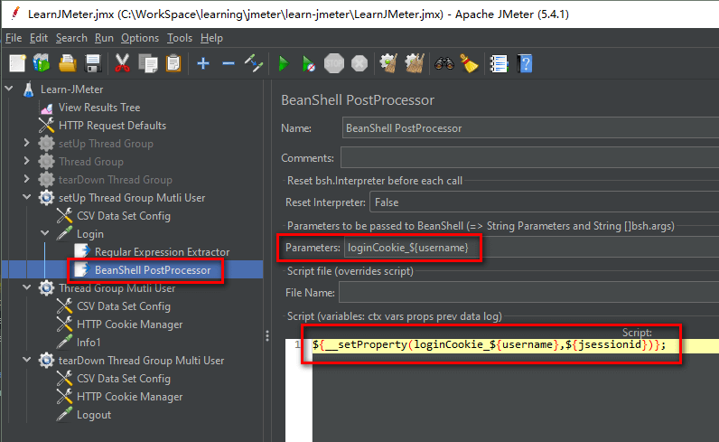Collapse the Login sampler node
The image size is (719, 442).
pyautogui.click(x=45, y=233)
